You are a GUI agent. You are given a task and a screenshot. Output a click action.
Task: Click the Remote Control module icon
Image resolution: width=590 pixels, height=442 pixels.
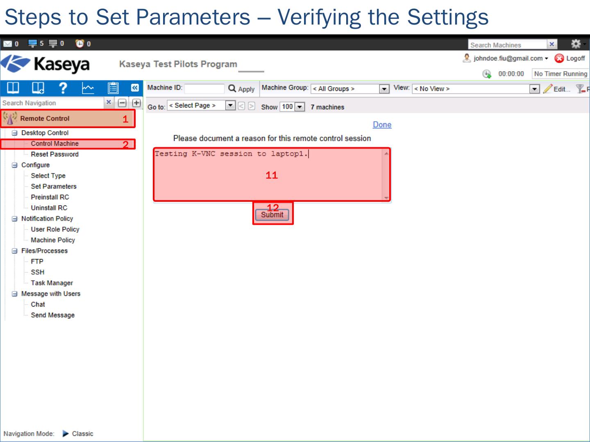point(10,118)
